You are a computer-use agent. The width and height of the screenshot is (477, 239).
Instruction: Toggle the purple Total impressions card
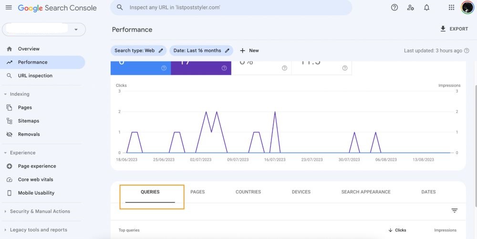[x=201, y=68]
